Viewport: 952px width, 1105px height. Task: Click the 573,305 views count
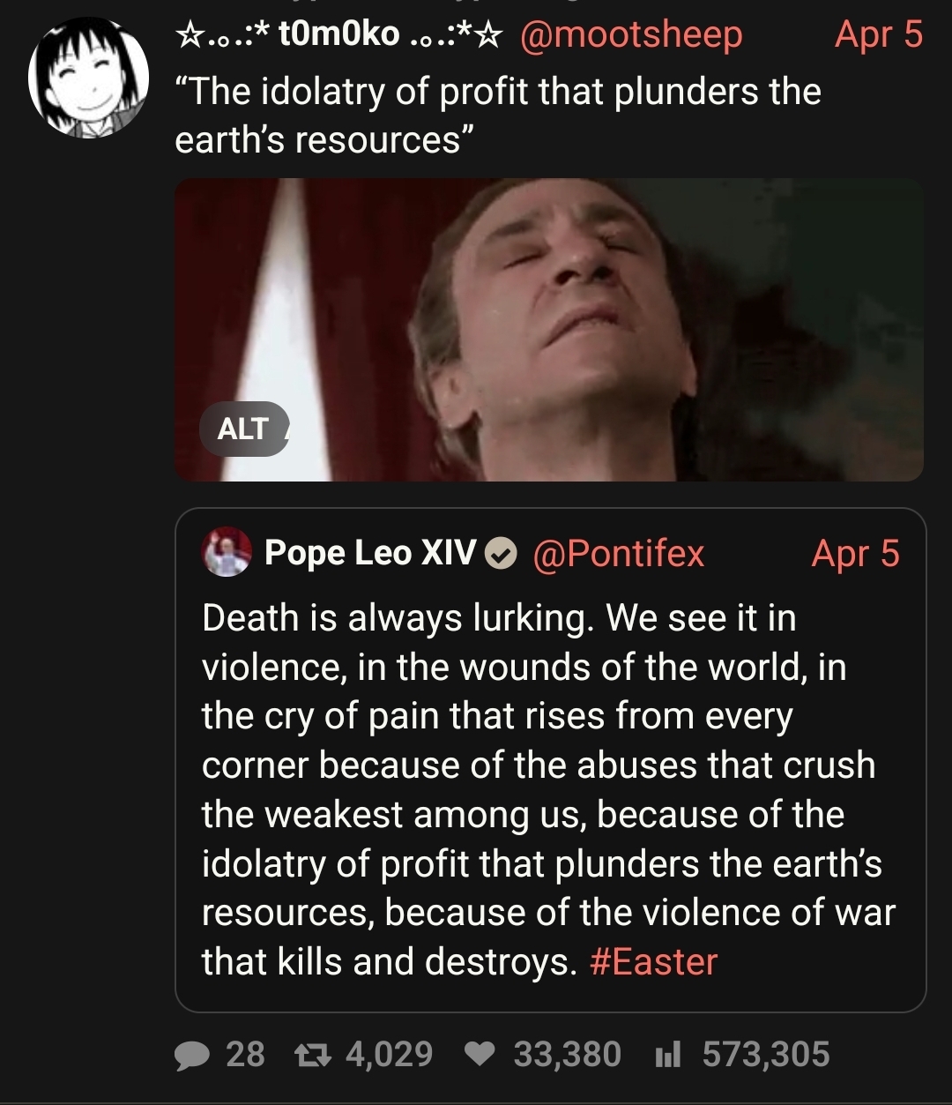765,1055
